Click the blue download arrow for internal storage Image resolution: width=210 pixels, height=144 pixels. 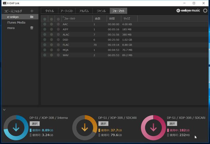coord(16,128)
